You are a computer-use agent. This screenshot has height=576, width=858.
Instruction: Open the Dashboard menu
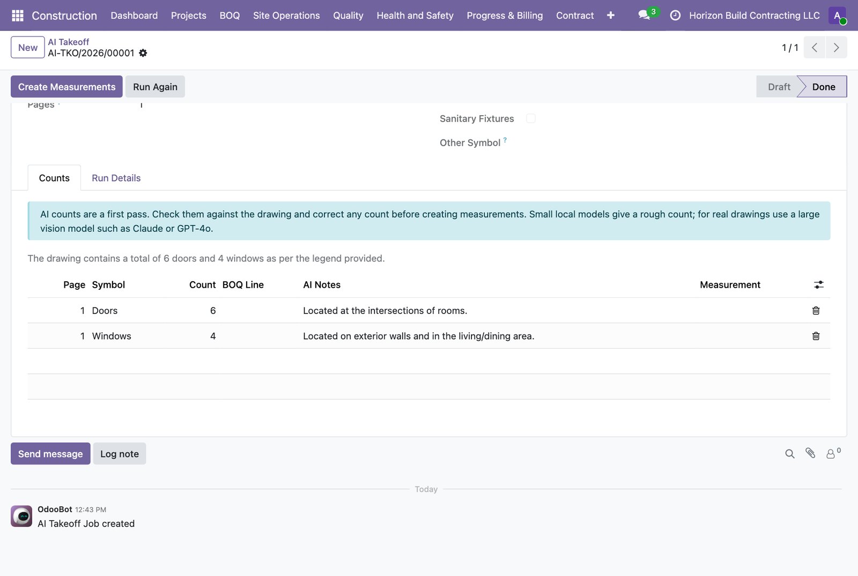click(134, 16)
